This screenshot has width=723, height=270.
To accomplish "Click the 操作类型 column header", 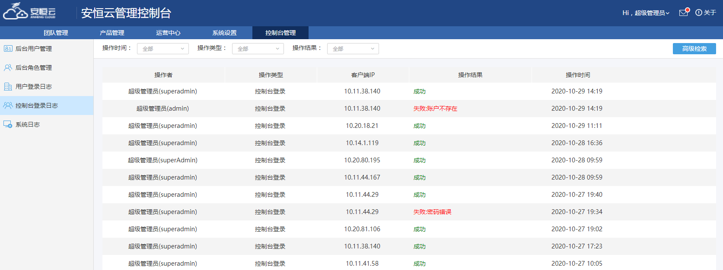I will point(271,75).
